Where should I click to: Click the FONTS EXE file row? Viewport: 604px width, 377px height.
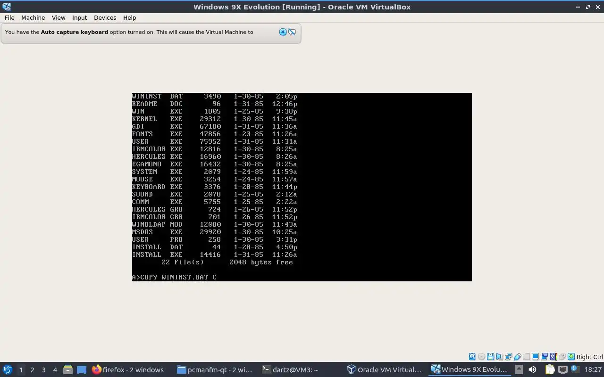[x=214, y=134]
